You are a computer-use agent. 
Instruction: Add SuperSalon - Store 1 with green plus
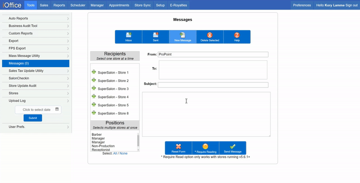tap(94, 72)
